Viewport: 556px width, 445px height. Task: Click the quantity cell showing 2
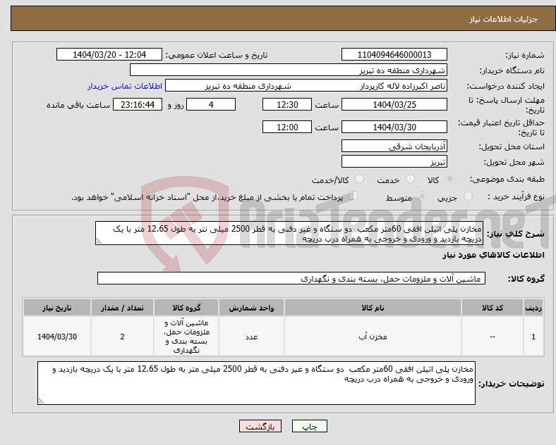coord(122,337)
